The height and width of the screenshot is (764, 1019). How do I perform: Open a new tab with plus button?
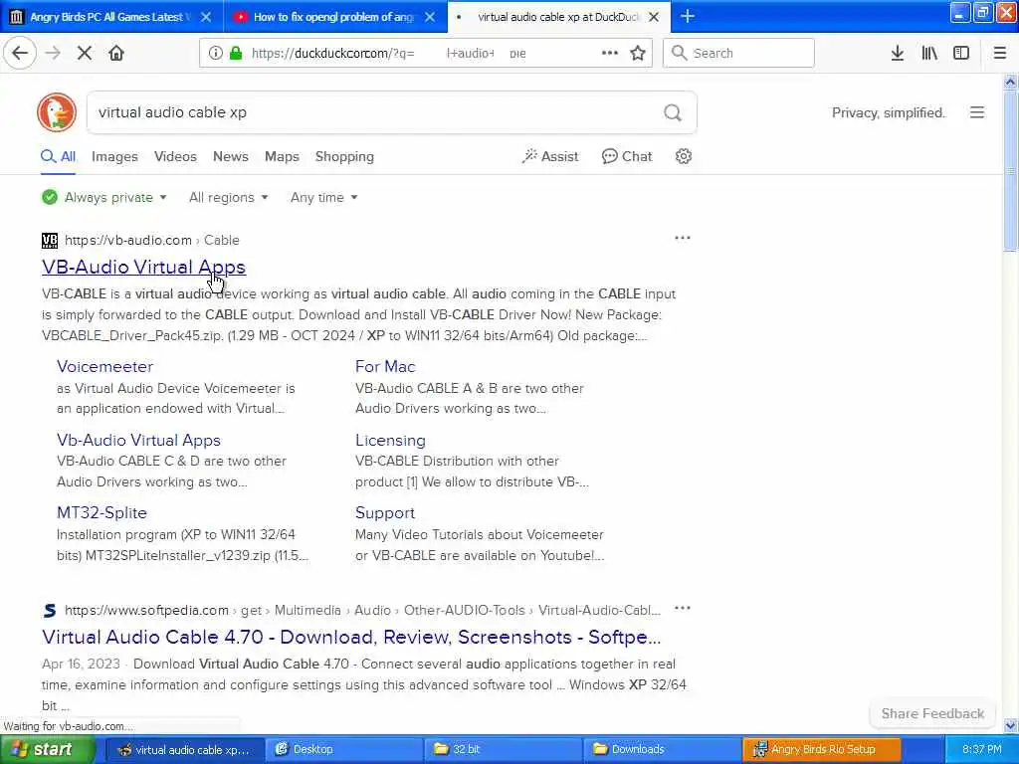click(688, 16)
